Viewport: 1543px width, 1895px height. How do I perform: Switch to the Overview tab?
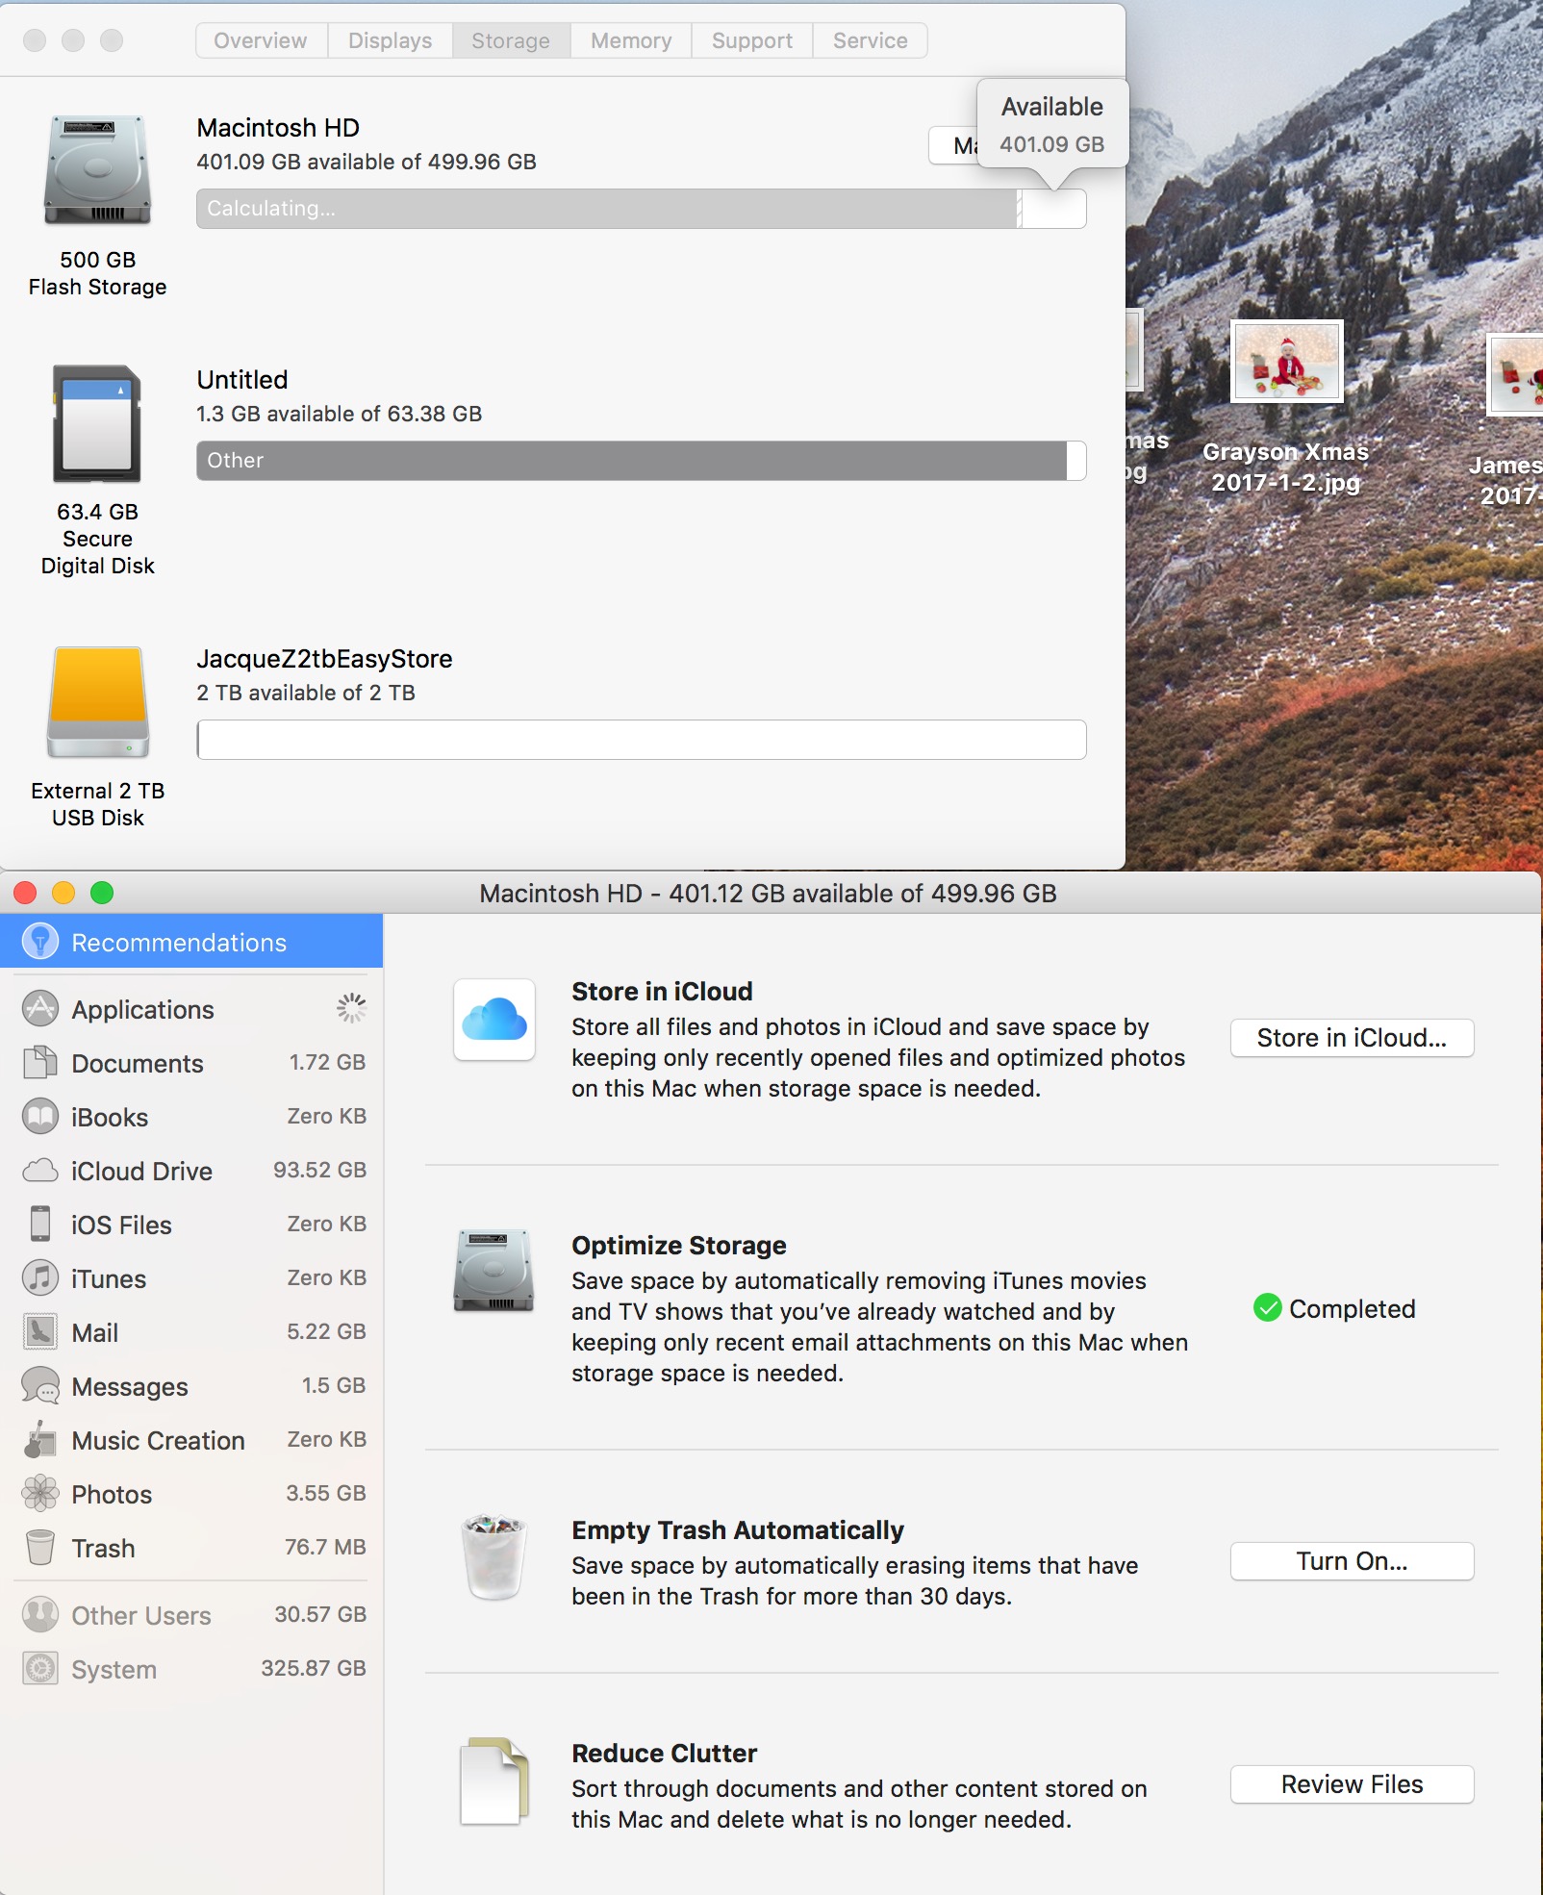[261, 40]
